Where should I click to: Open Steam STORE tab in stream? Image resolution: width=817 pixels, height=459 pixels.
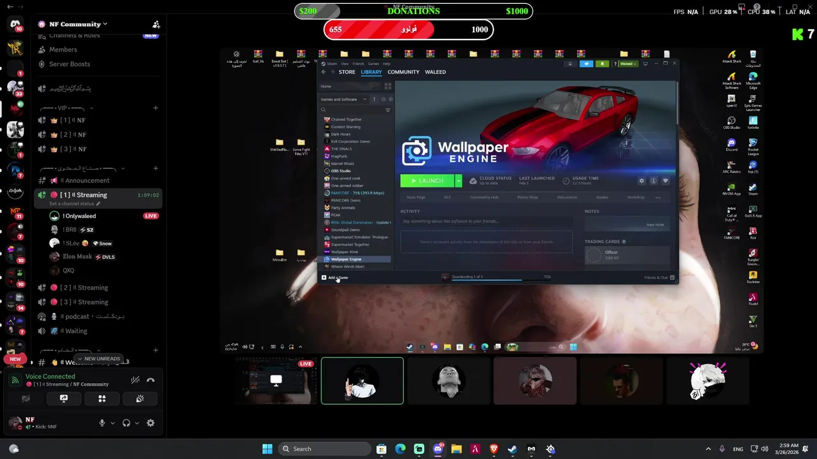[x=347, y=72]
